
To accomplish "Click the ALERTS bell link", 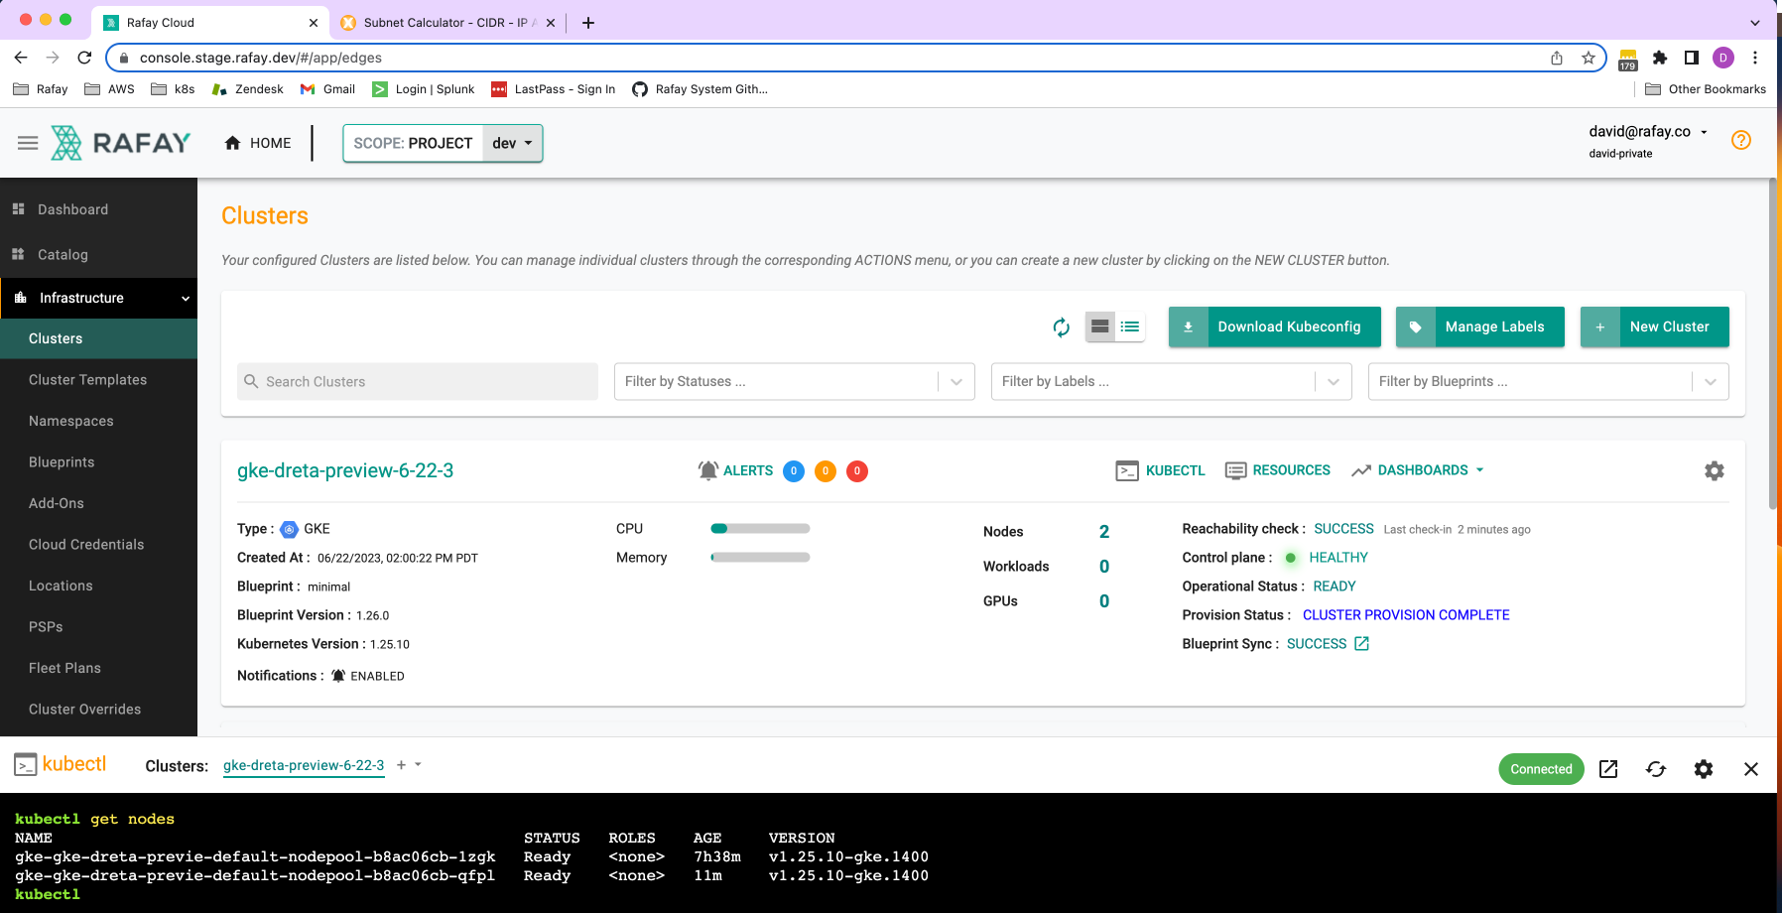I will click(x=735, y=470).
